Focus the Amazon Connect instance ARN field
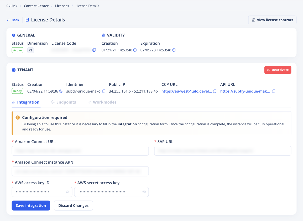This screenshot has width=303, height=221. coord(80,171)
